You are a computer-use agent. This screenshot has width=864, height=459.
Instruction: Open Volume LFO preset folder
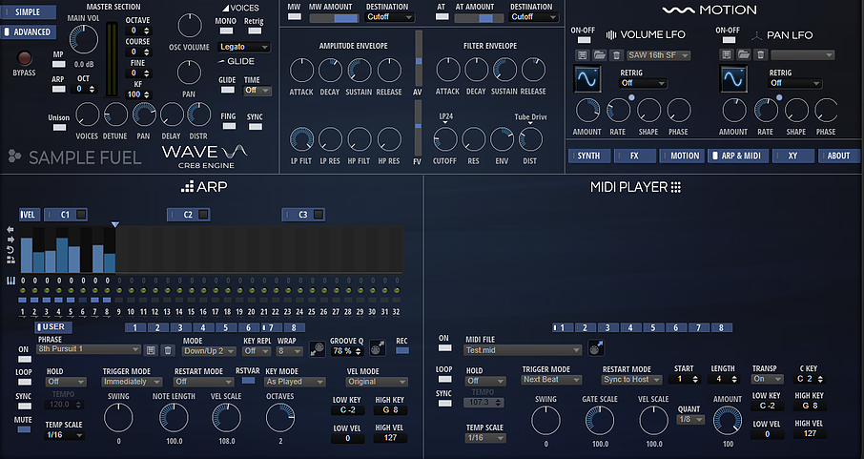click(600, 55)
